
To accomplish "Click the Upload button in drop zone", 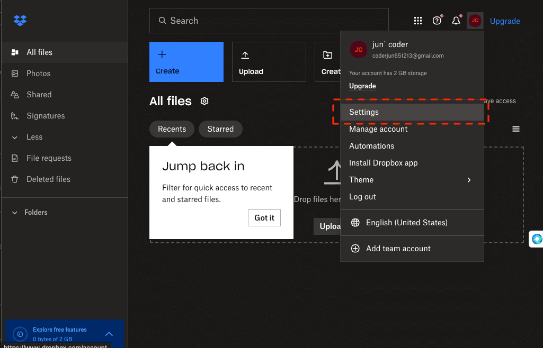I will pyautogui.click(x=327, y=226).
